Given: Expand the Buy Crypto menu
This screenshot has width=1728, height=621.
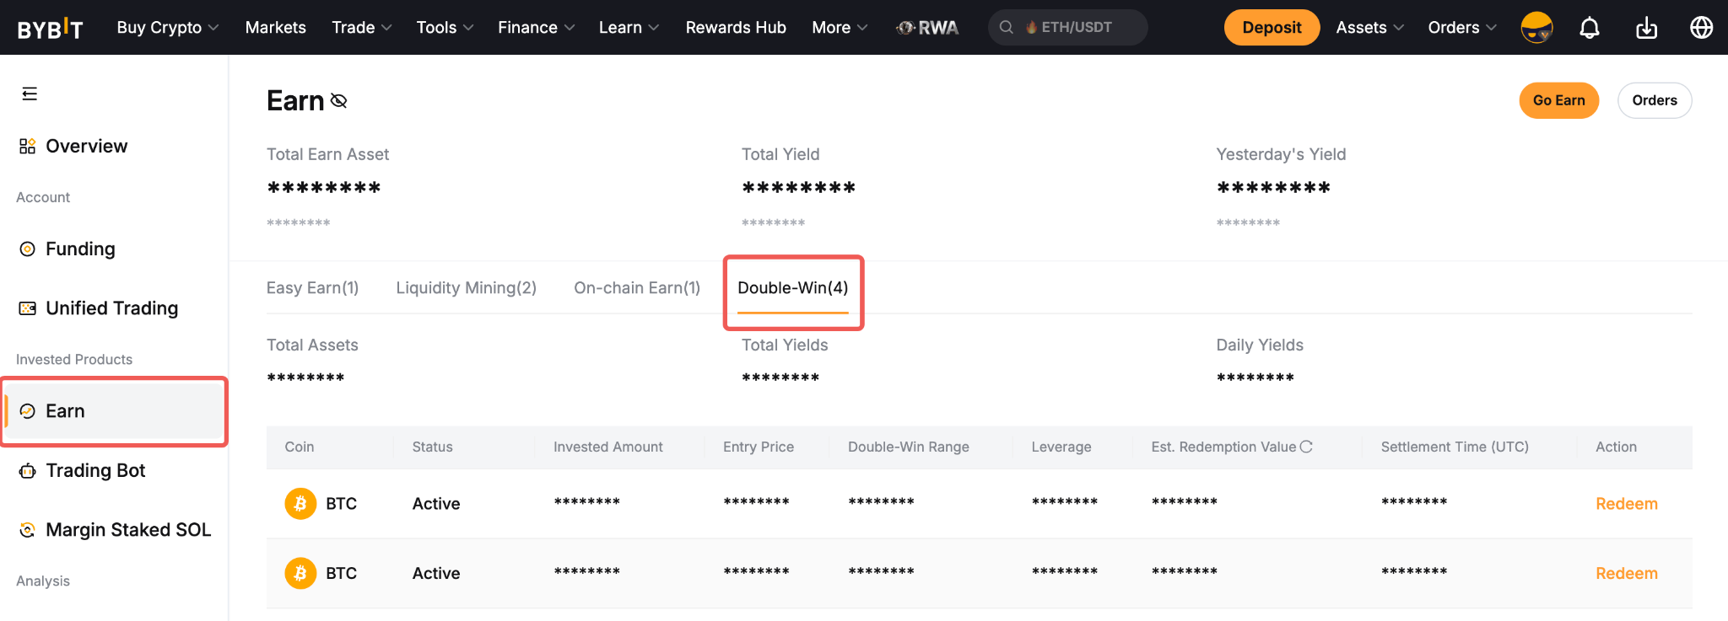Looking at the screenshot, I should pyautogui.click(x=168, y=28).
